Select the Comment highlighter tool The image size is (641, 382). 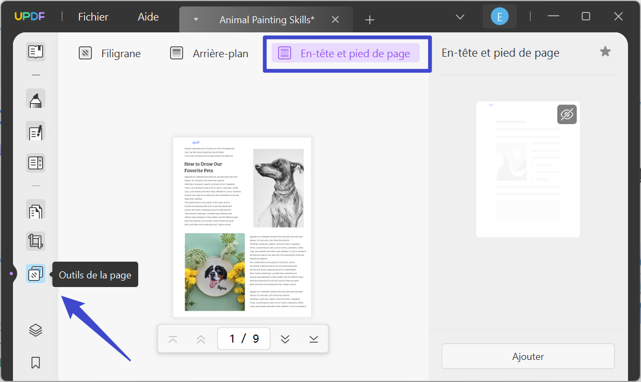36,99
